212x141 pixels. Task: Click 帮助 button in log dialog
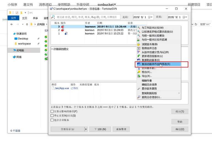(180, 122)
